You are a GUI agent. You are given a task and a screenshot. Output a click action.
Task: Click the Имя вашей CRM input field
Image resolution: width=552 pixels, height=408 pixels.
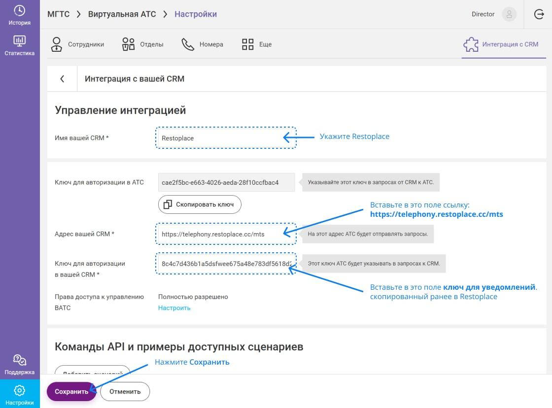226,138
